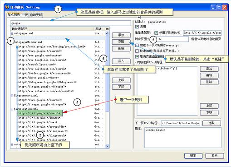
Task: Select the video.google.*/videosearch* rule
Action: click(44, 73)
